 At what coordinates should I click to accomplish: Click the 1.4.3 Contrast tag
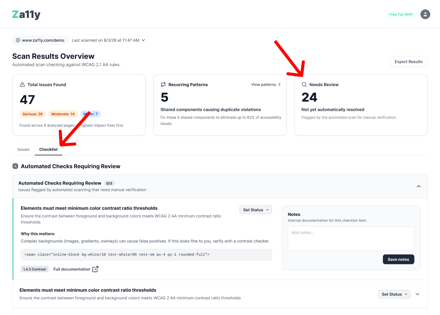pyautogui.click(x=35, y=269)
